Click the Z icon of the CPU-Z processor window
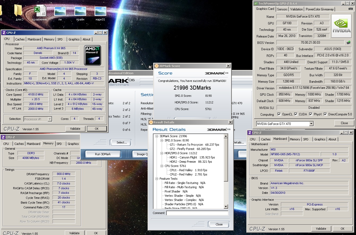Screen dimensions: 356x235 pos(4,33)
